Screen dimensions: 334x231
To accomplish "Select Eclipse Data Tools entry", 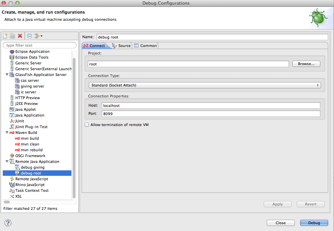I will pyautogui.click(x=32, y=57).
